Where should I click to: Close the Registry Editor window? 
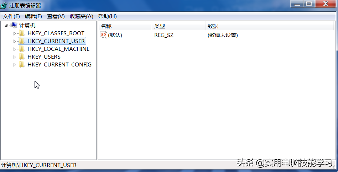[x=326, y=4]
